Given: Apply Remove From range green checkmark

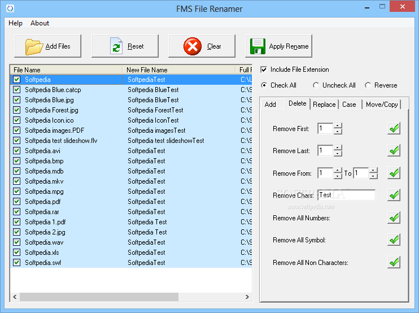Looking at the screenshot, I should (394, 173).
